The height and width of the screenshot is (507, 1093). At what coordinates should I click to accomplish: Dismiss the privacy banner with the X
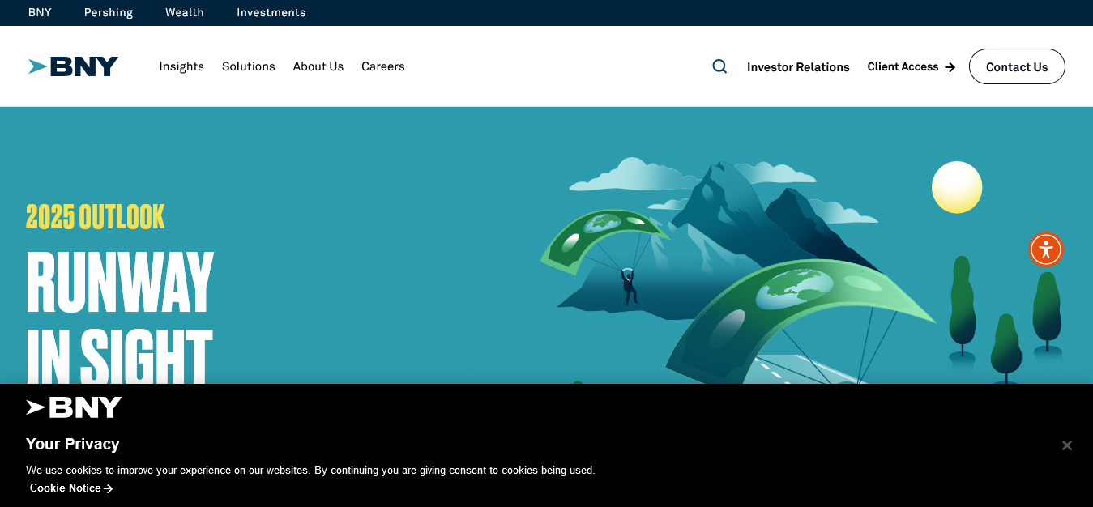tap(1067, 445)
